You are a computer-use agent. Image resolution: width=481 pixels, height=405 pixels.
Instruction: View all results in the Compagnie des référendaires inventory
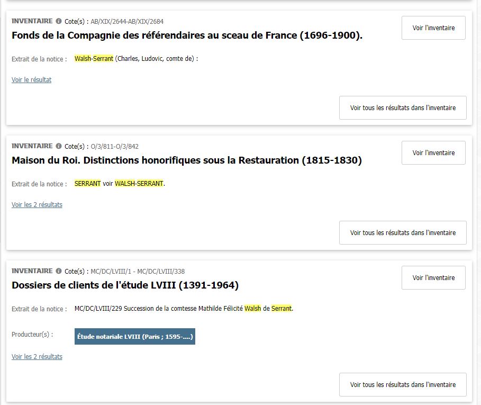402,108
